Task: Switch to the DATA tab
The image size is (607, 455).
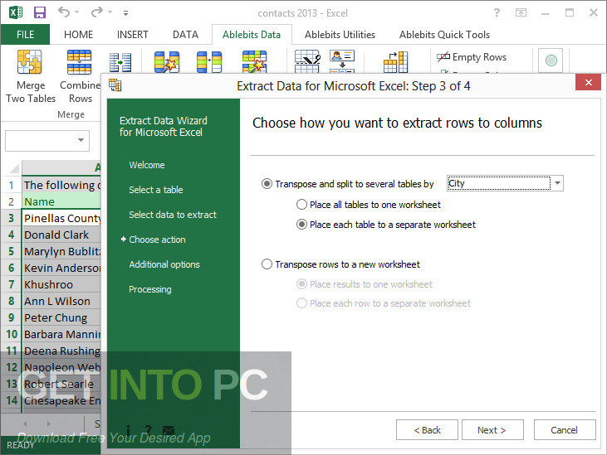Action: coord(185,34)
